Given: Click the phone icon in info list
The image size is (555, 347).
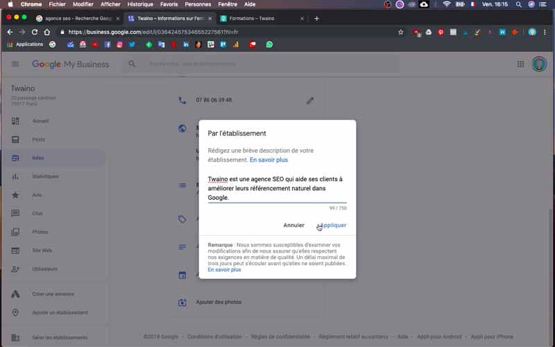Looking at the screenshot, I should tap(182, 100).
